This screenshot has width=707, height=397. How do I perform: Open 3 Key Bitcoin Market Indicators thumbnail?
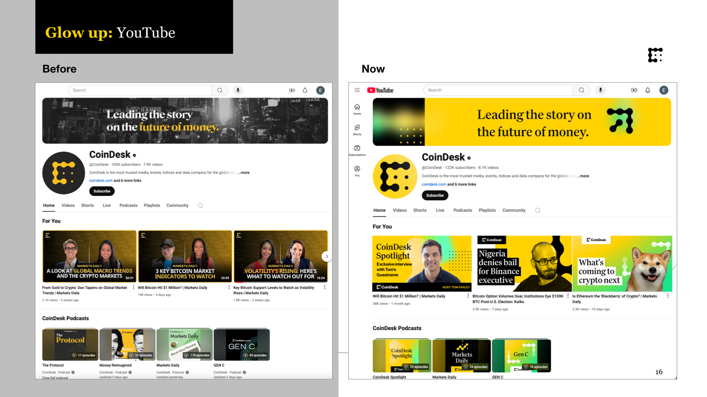click(185, 256)
